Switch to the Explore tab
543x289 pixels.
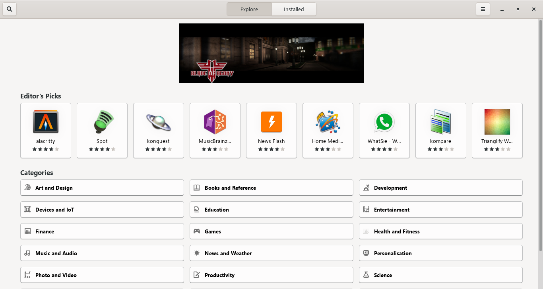pyautogui.click(x=249, y=9)
